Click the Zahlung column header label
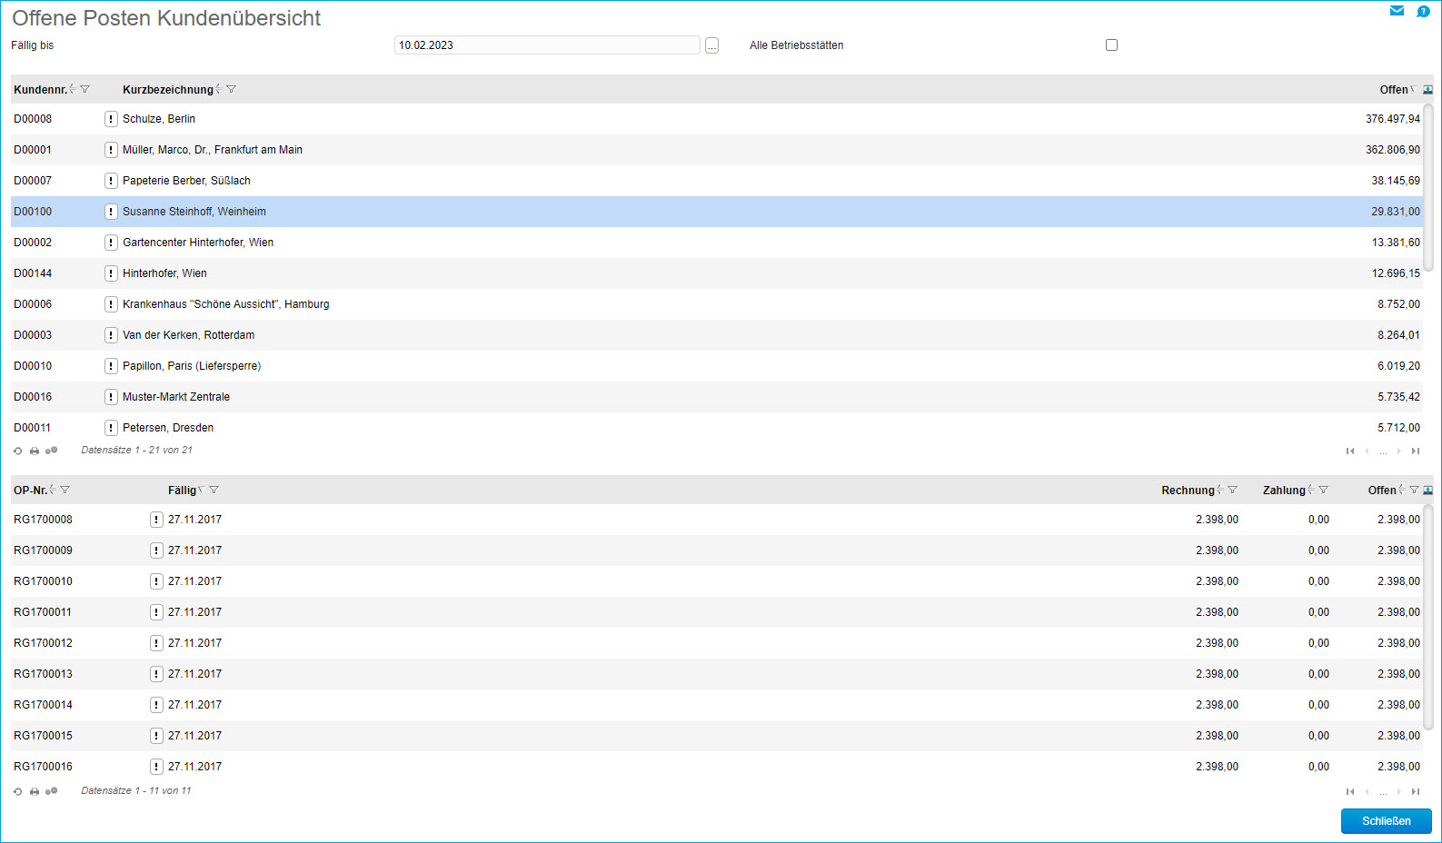1442x843 pixels. pos(1284,491)
